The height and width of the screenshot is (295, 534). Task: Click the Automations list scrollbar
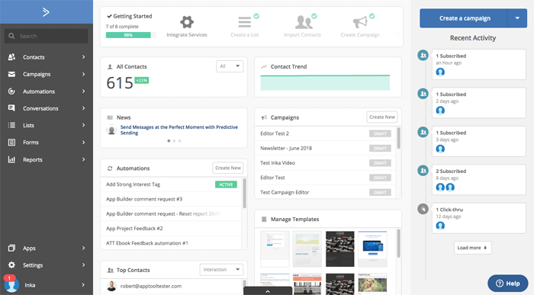pos(245,193)
